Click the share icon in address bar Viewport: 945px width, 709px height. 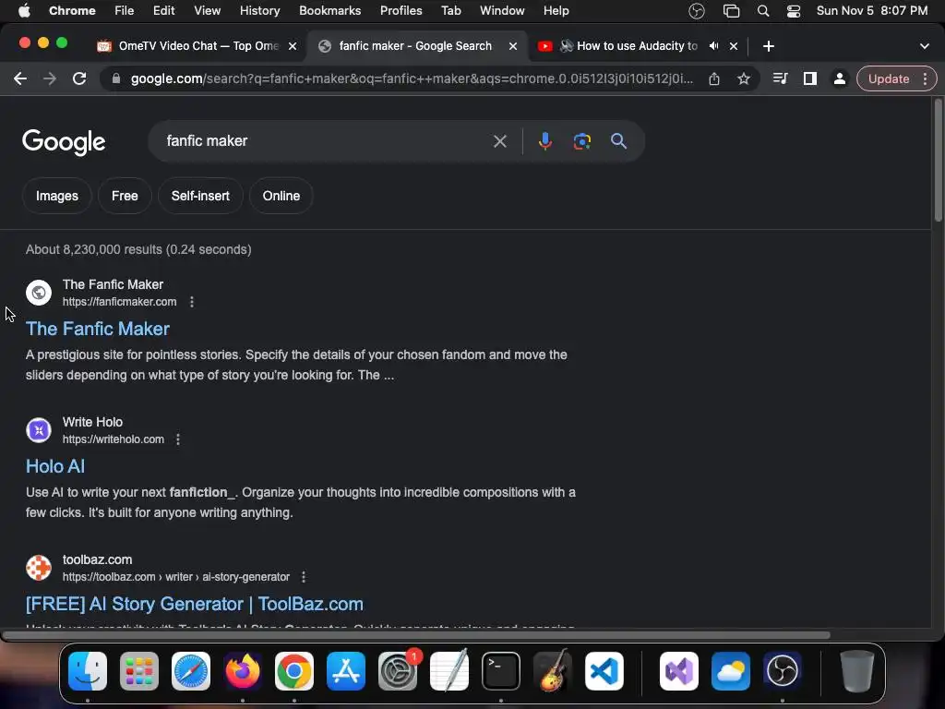[714, 79]
